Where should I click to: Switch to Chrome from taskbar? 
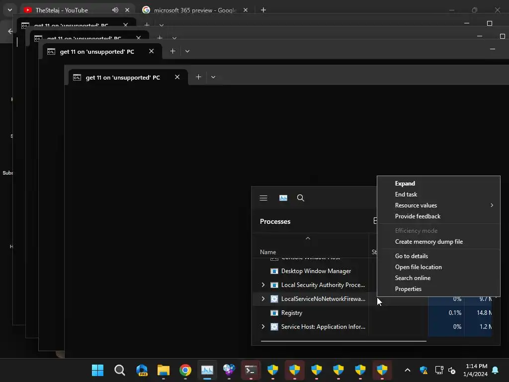[185, 370]
